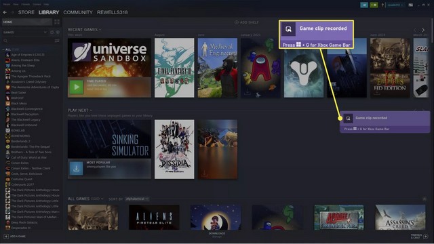Open Apogee Throwback Pack tile in All Games
Viewport: 434px width, 244px height.
tap(339, 218)
